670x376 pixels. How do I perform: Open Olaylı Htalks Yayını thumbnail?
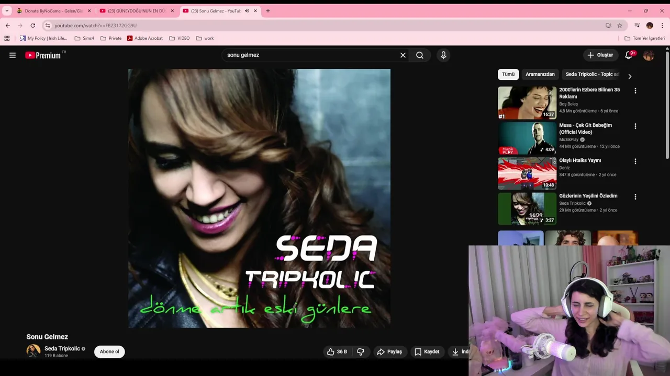(x=527, y=173)
